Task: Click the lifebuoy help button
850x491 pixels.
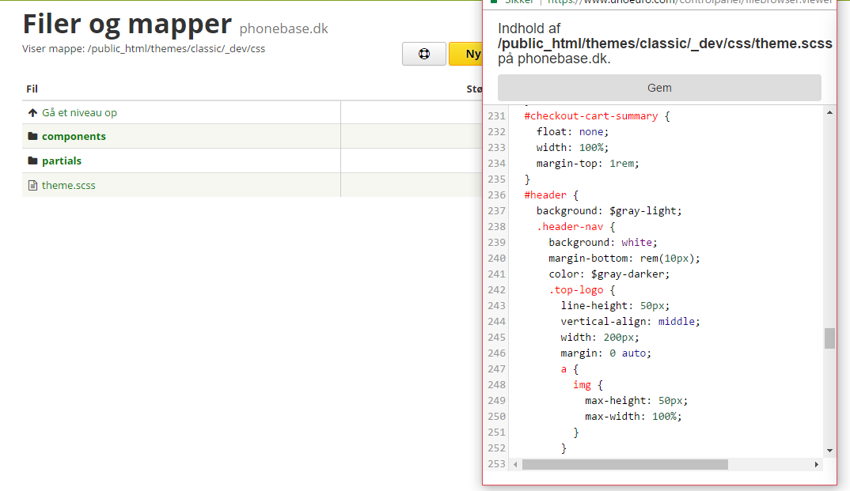Action: (x=423, y=54)
